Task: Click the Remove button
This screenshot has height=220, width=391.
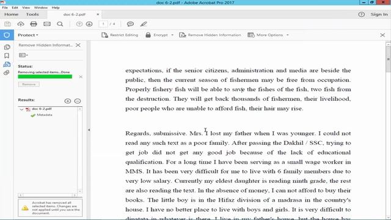Action: (x=29, y=84)
